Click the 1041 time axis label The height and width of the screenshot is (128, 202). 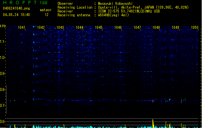(22, 27)
